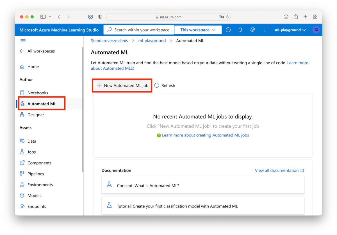Show Safari tab overview grid
This screenshot has width=337, height=235.
[x=315, y=17]
